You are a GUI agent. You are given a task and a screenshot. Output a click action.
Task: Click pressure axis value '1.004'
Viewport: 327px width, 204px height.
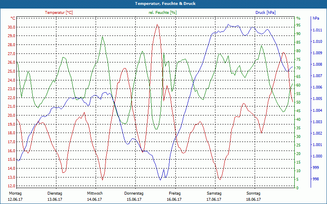click(317, 110)
